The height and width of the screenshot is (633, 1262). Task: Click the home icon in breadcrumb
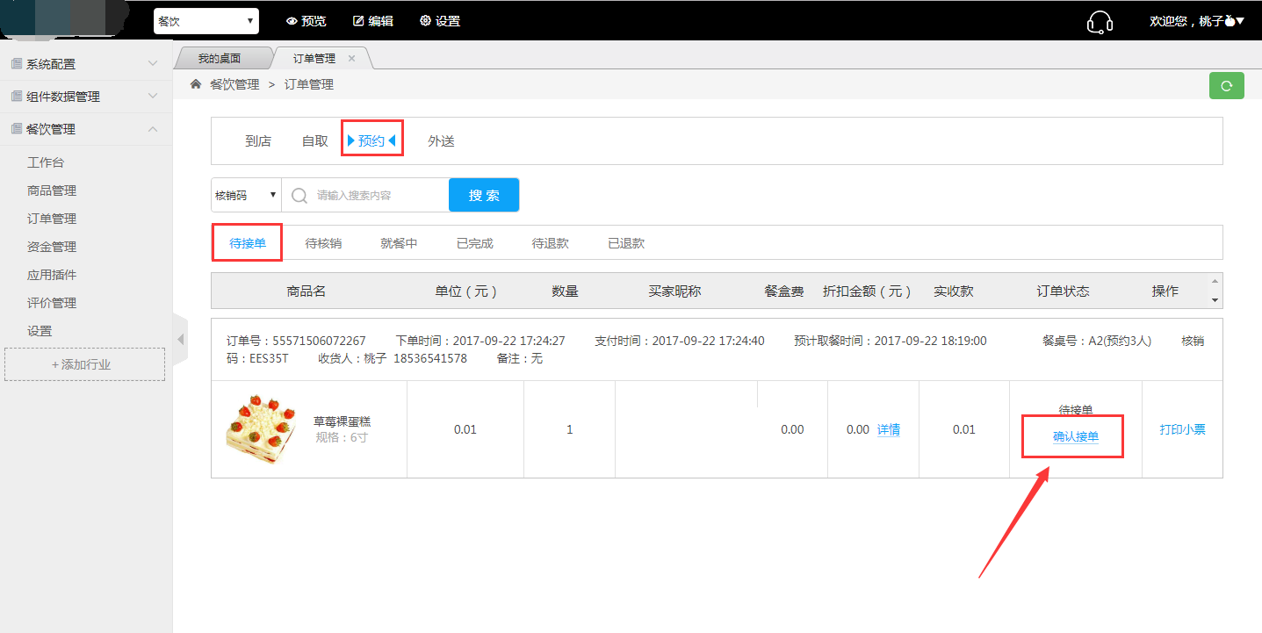(195, 84)
